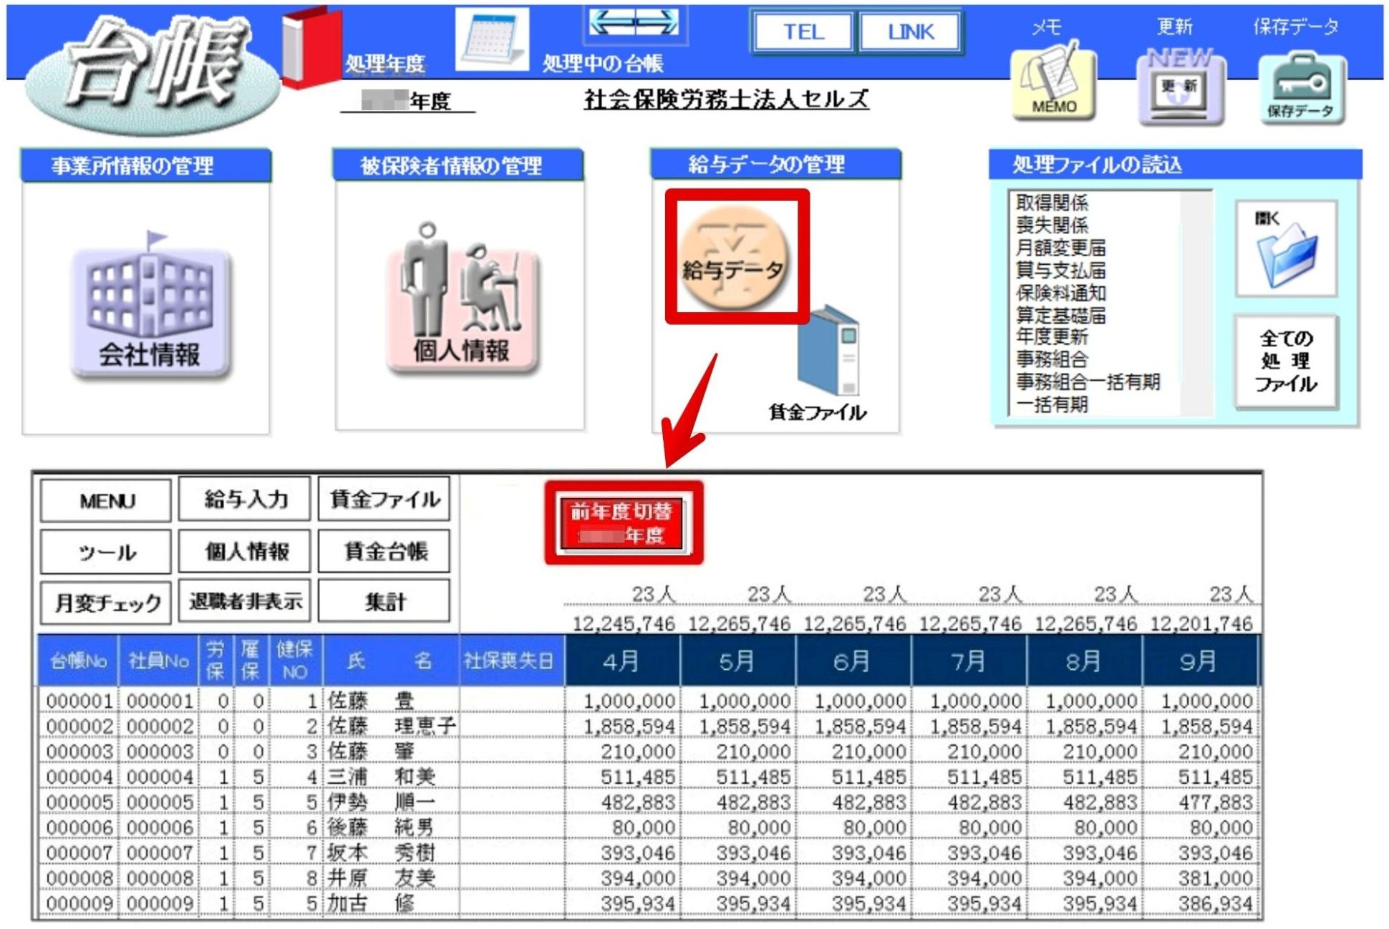Select 保険料通知 in the file list

(1060, 293)
